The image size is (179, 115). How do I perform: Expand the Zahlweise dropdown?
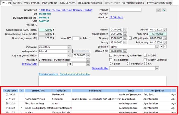[x=69, y=47]
